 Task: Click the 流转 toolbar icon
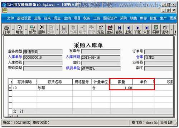165,30
